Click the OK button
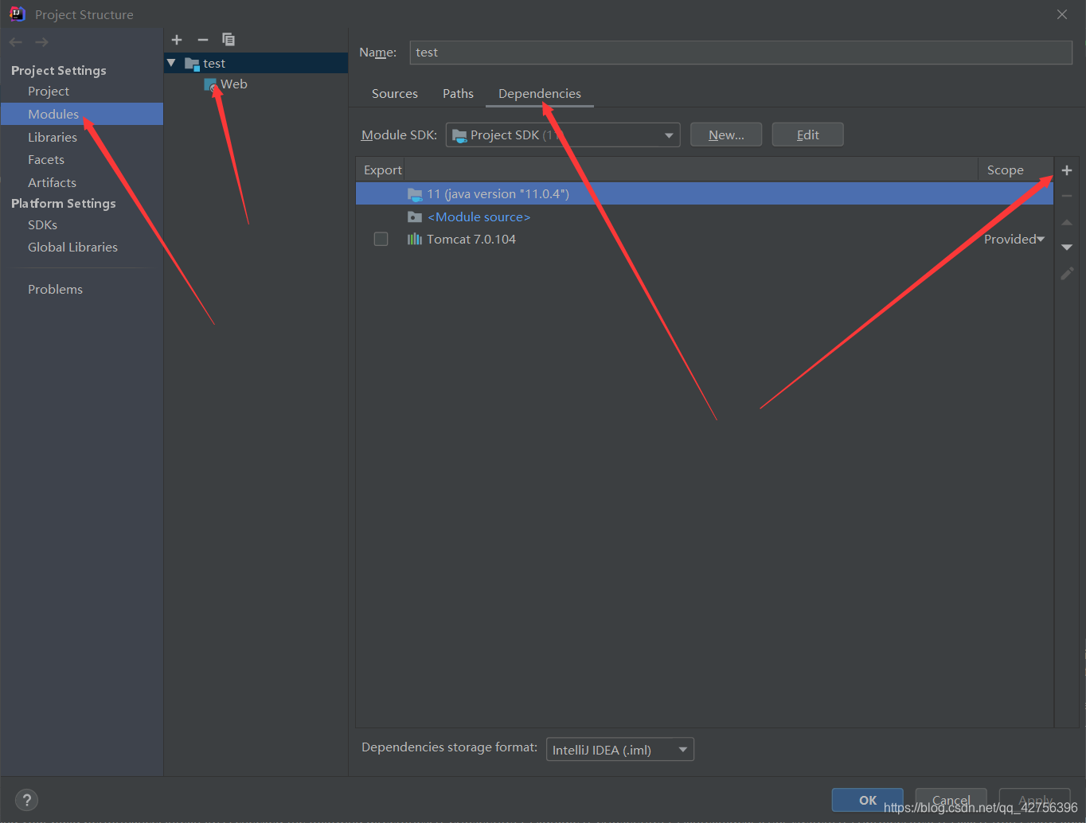This screenshot has height=823, width=1086. pos(868,801)
